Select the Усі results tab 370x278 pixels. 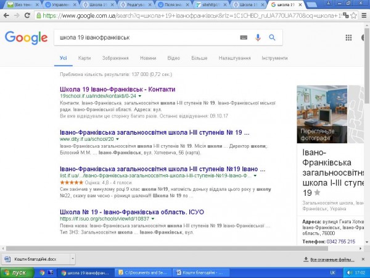(x=64, y=58)
